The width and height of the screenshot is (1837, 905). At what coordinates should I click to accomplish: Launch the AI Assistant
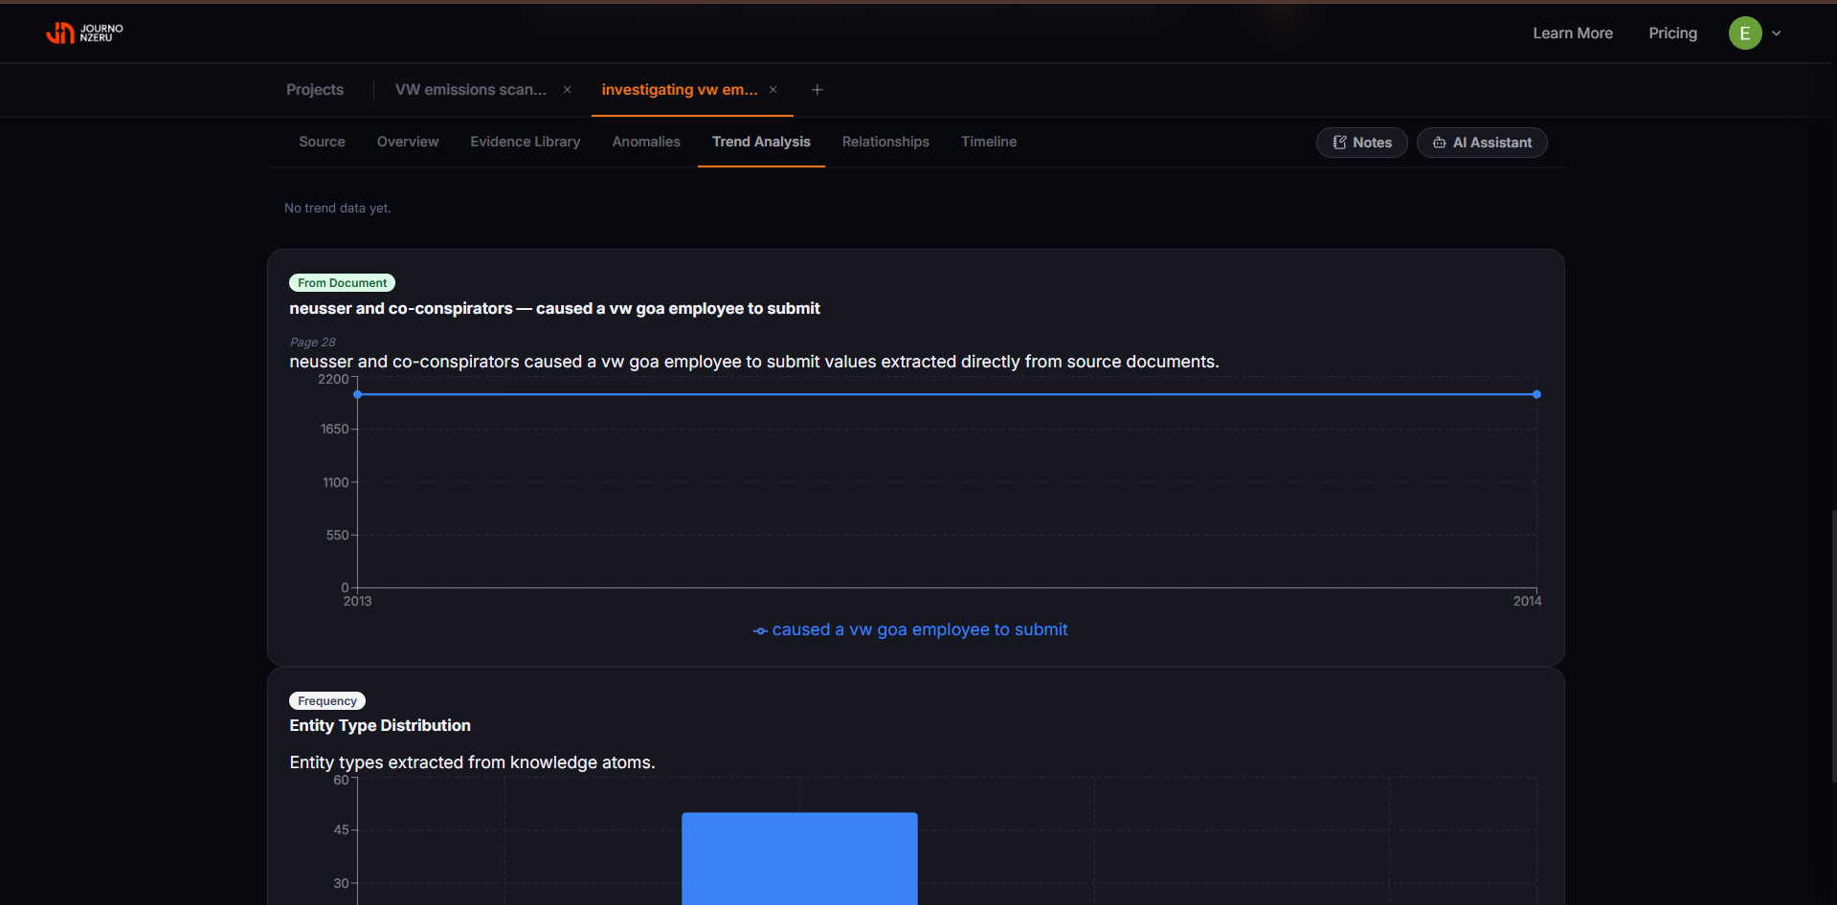point(1482,143)
